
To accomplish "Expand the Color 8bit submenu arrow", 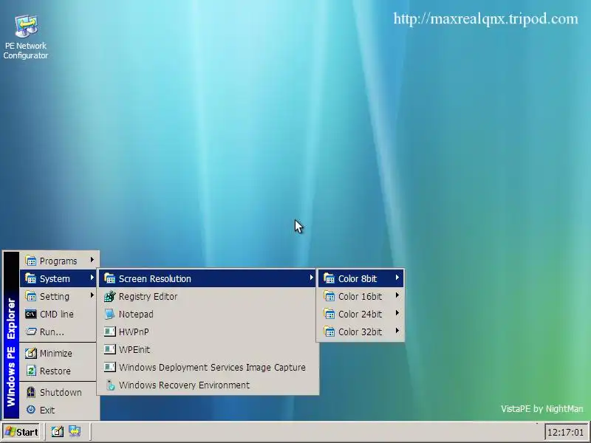I will pos(397,278).
